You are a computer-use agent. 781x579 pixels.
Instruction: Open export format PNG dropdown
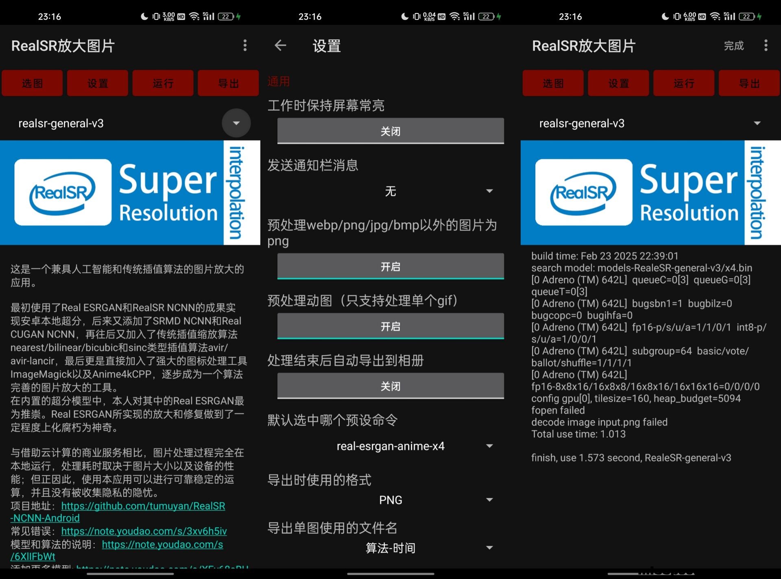(390, 500)
